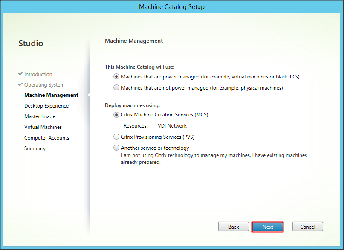Open the Summary step
344x250 pixels.
[35, 148]
